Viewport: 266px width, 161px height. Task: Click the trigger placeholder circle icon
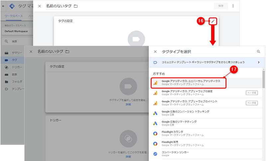pyautogui.click(x=128, y=138)
